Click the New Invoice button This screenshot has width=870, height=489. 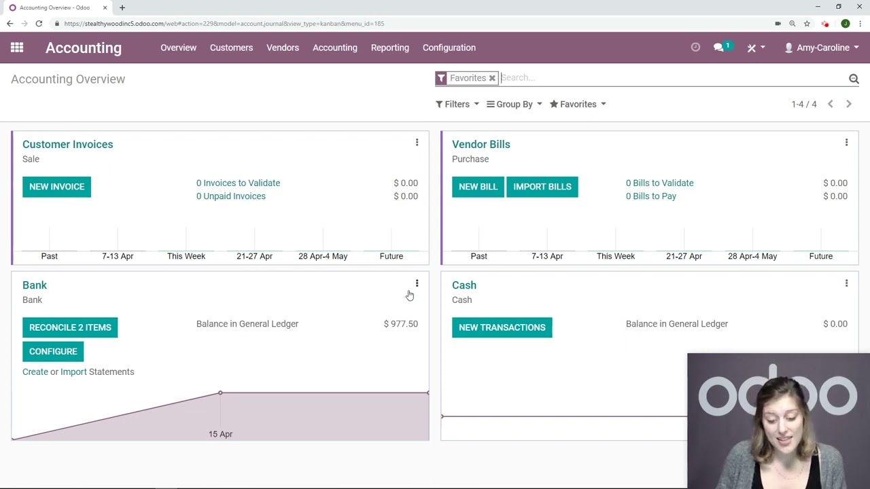56,187
